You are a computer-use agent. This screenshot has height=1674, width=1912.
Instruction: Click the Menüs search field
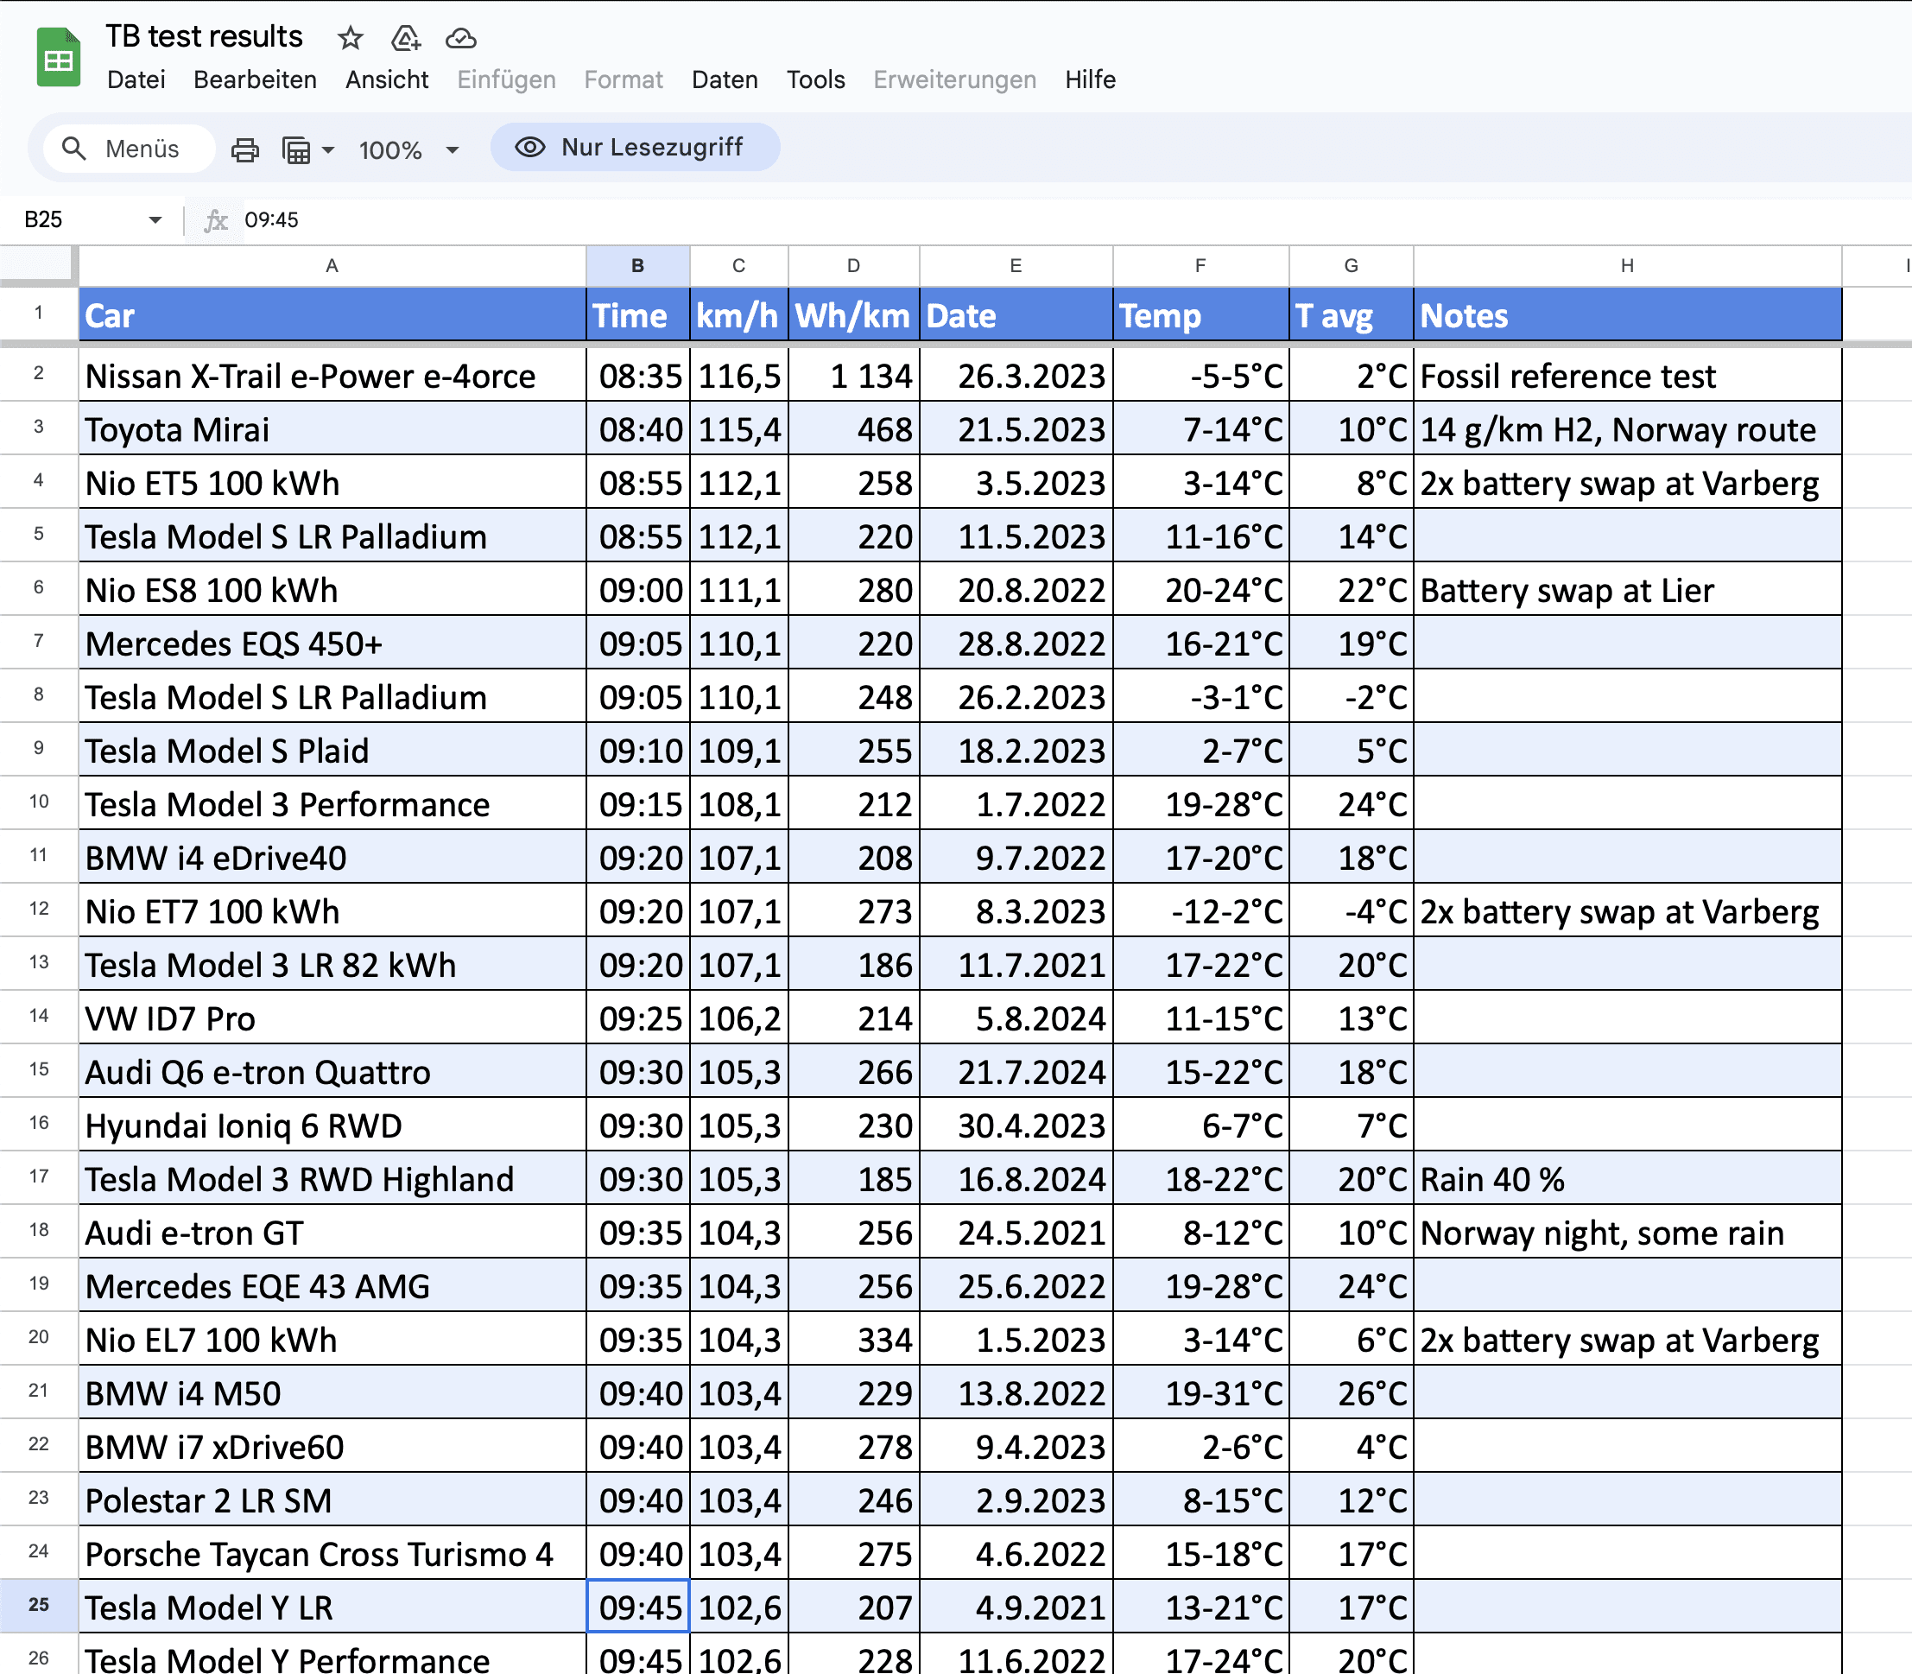click(129, 149)
